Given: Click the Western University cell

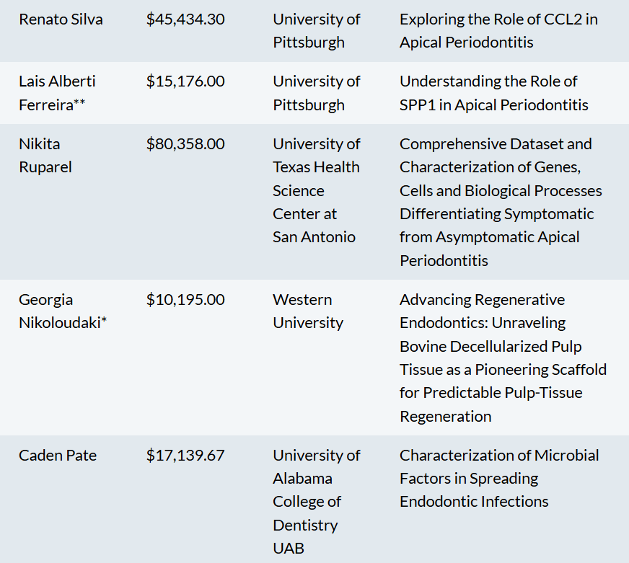Looking at the screenshot, I should (x=309, y=311).
